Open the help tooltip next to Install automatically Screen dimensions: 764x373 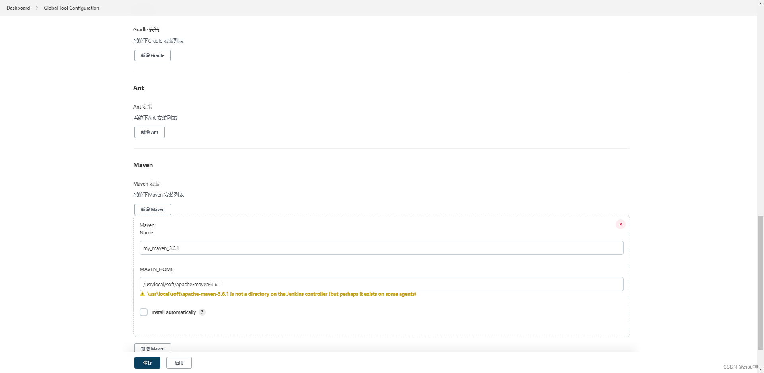point(202,312)
